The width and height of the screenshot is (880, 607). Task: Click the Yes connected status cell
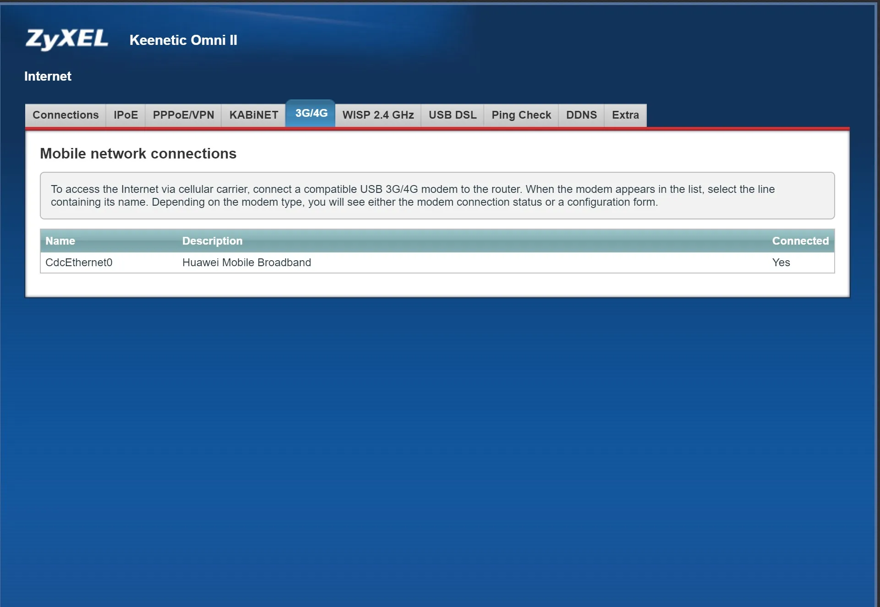(781, 262)
